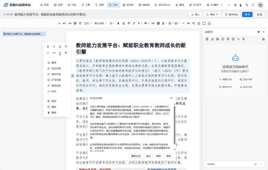Choose 翻译 from the context menu
The height and width of the screenshot is (170, 268).
click(x=57, y=63)
